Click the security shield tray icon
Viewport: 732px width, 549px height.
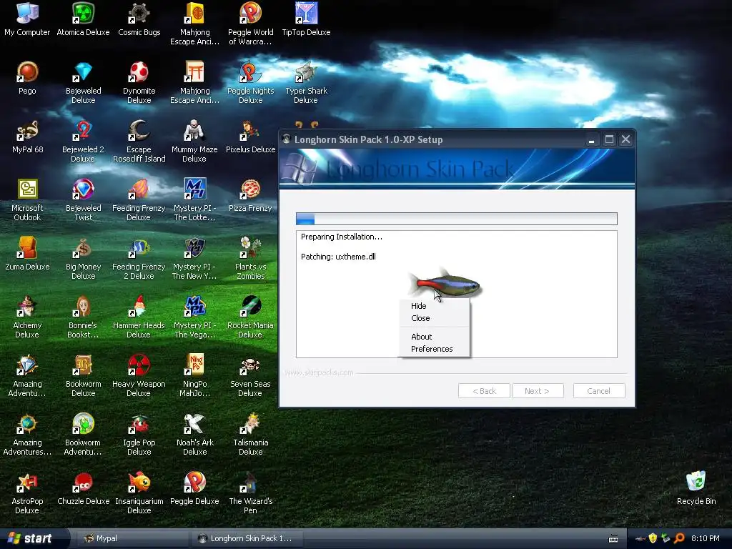click(x=653, y=538)
